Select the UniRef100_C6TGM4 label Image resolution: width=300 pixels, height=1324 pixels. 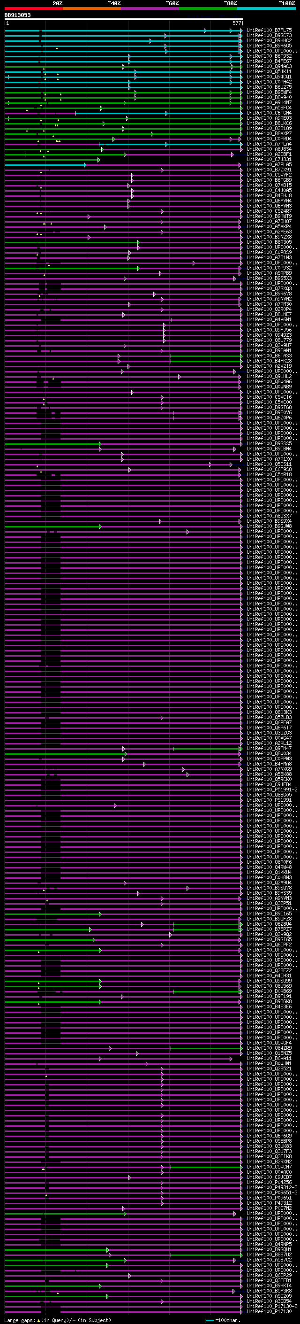(x=269, y=113)
